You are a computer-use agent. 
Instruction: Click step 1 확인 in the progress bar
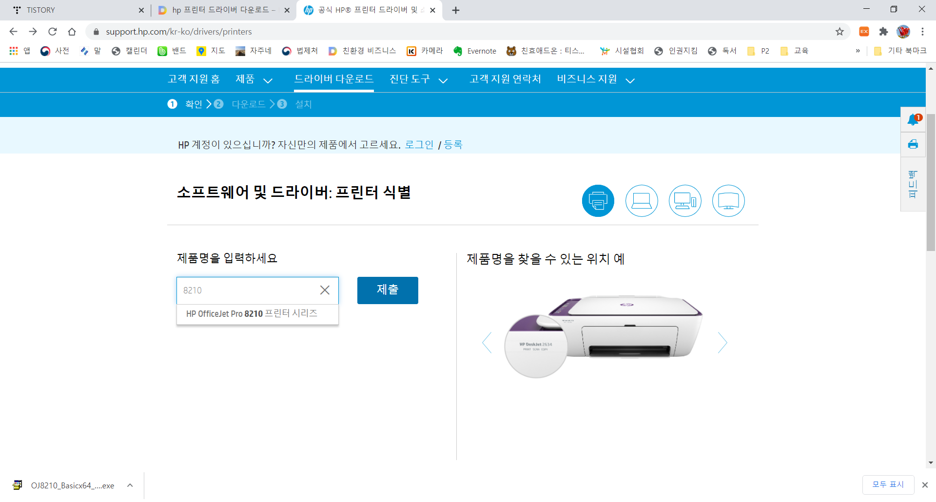pos(185,104)
